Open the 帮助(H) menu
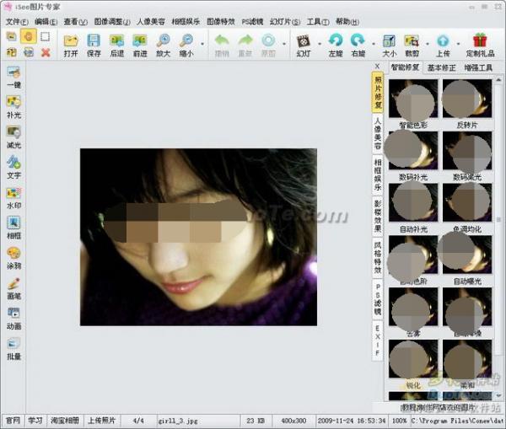506x429 pixels. (347, 22)
